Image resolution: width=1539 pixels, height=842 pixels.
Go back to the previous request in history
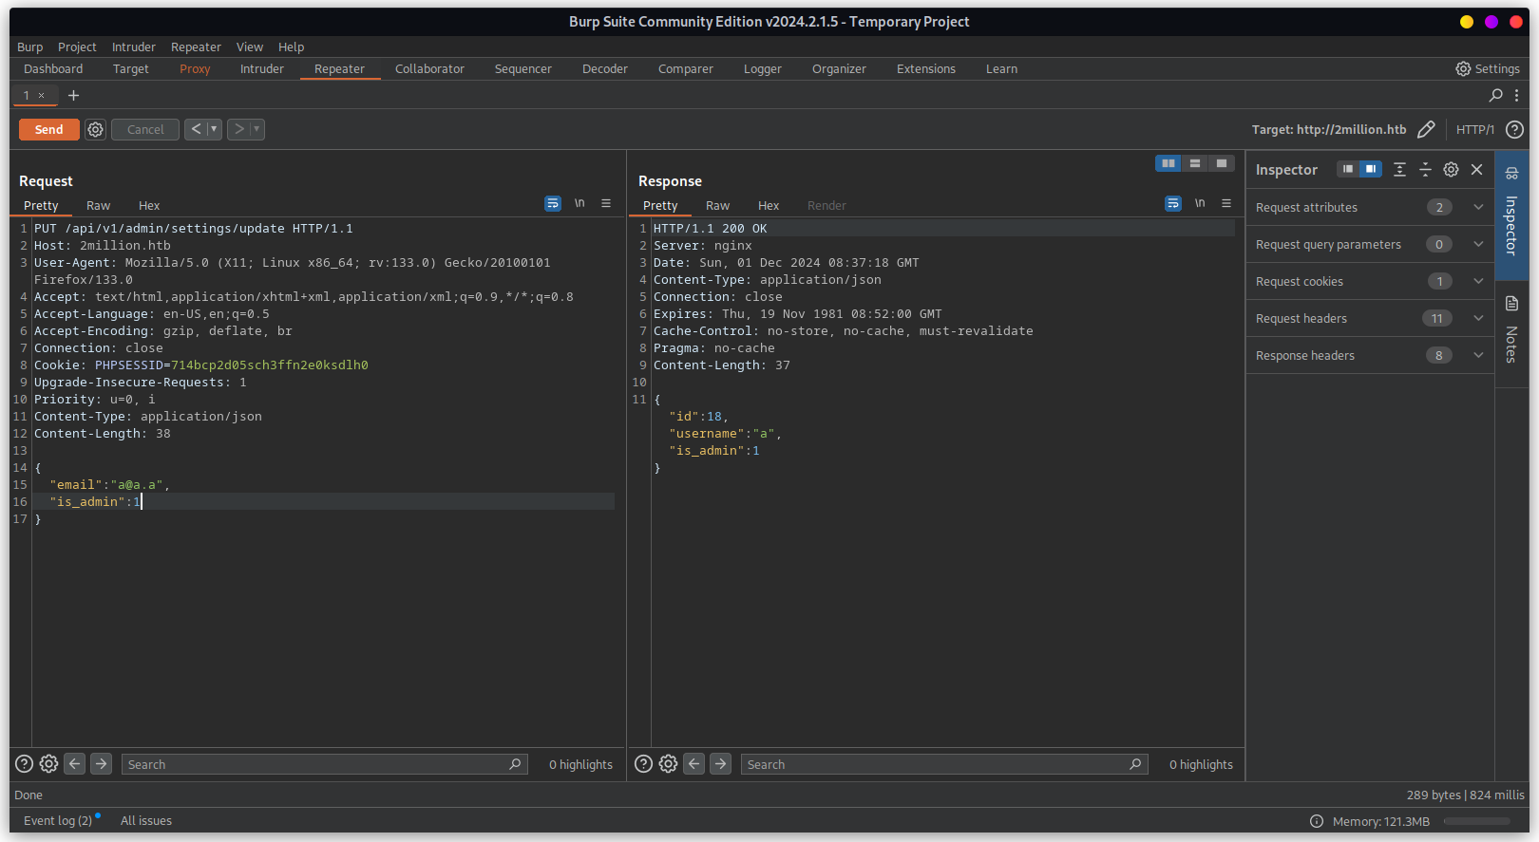point(195,129)
